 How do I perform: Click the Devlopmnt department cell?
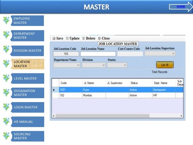pyautogui.click(x=164, y=90)
